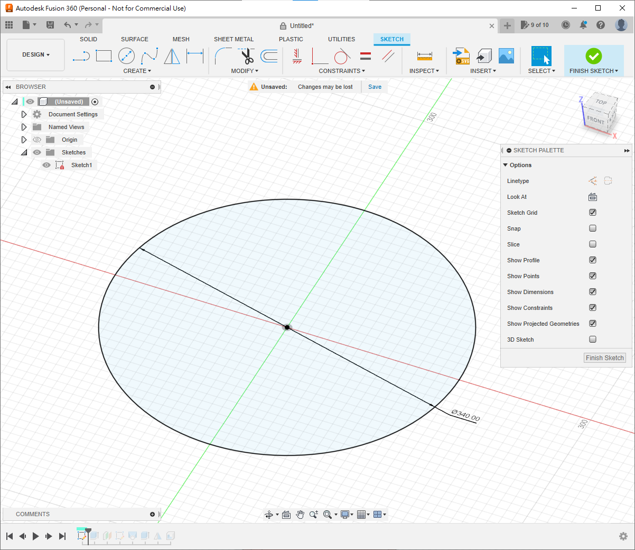Viewport: 635px width, 550px height.
Task: Open the DESIGN workspace dropdown
Action: 35,55
